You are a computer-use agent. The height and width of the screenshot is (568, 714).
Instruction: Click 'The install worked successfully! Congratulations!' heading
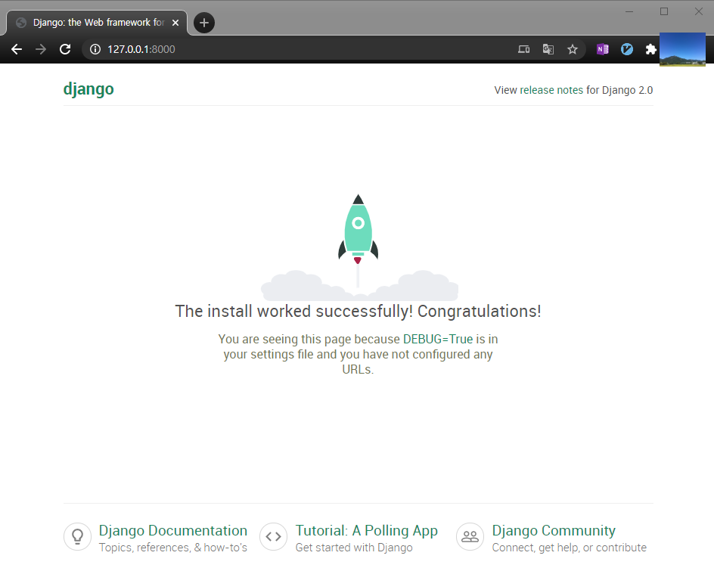359,311
